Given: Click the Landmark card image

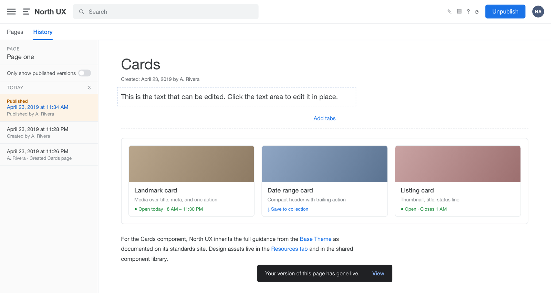Looking at the screenshot, I should [x=191, y=164].
